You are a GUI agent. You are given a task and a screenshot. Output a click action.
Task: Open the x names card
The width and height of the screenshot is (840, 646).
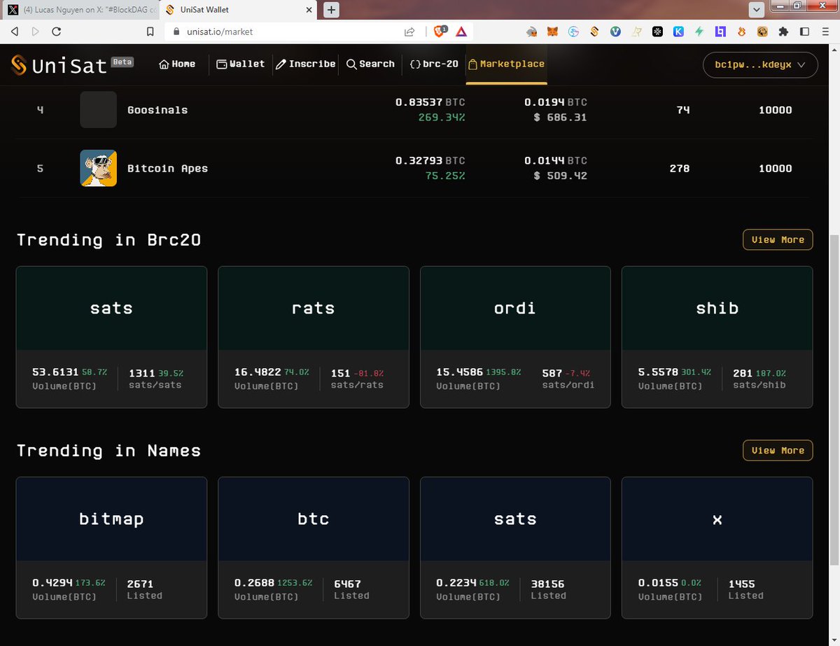coord(717,548)
